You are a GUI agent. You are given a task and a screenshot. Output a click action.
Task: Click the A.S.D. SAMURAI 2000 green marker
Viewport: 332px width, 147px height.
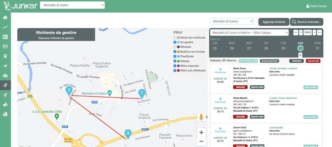(57, 117)
